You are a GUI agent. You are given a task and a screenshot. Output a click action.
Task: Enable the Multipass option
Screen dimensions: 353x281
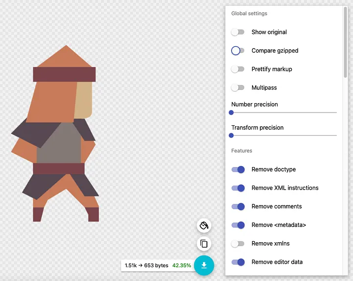click(238, 87)
